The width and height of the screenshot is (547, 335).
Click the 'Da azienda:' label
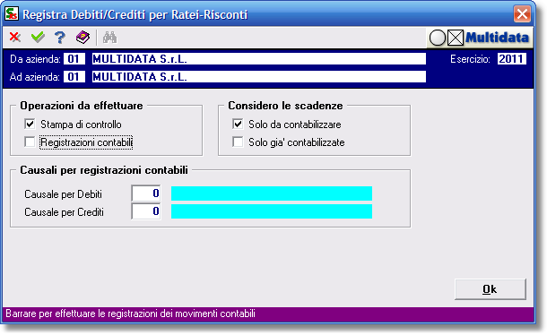click(35, 59)
